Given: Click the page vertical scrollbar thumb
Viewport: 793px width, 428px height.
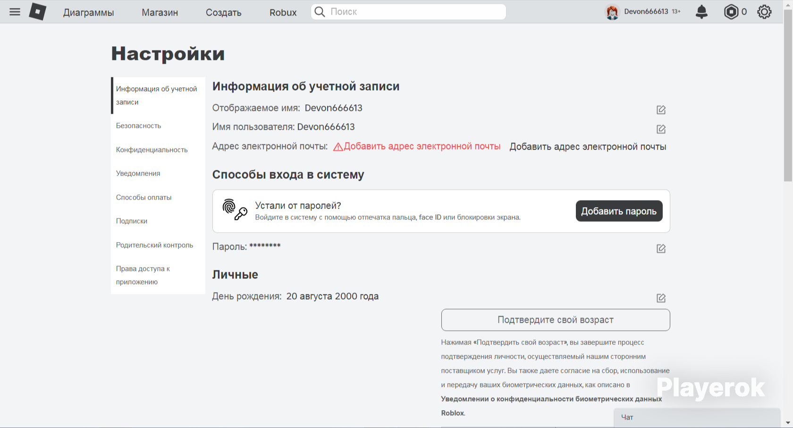Looking at the screenshot, I should pos(788,95).
